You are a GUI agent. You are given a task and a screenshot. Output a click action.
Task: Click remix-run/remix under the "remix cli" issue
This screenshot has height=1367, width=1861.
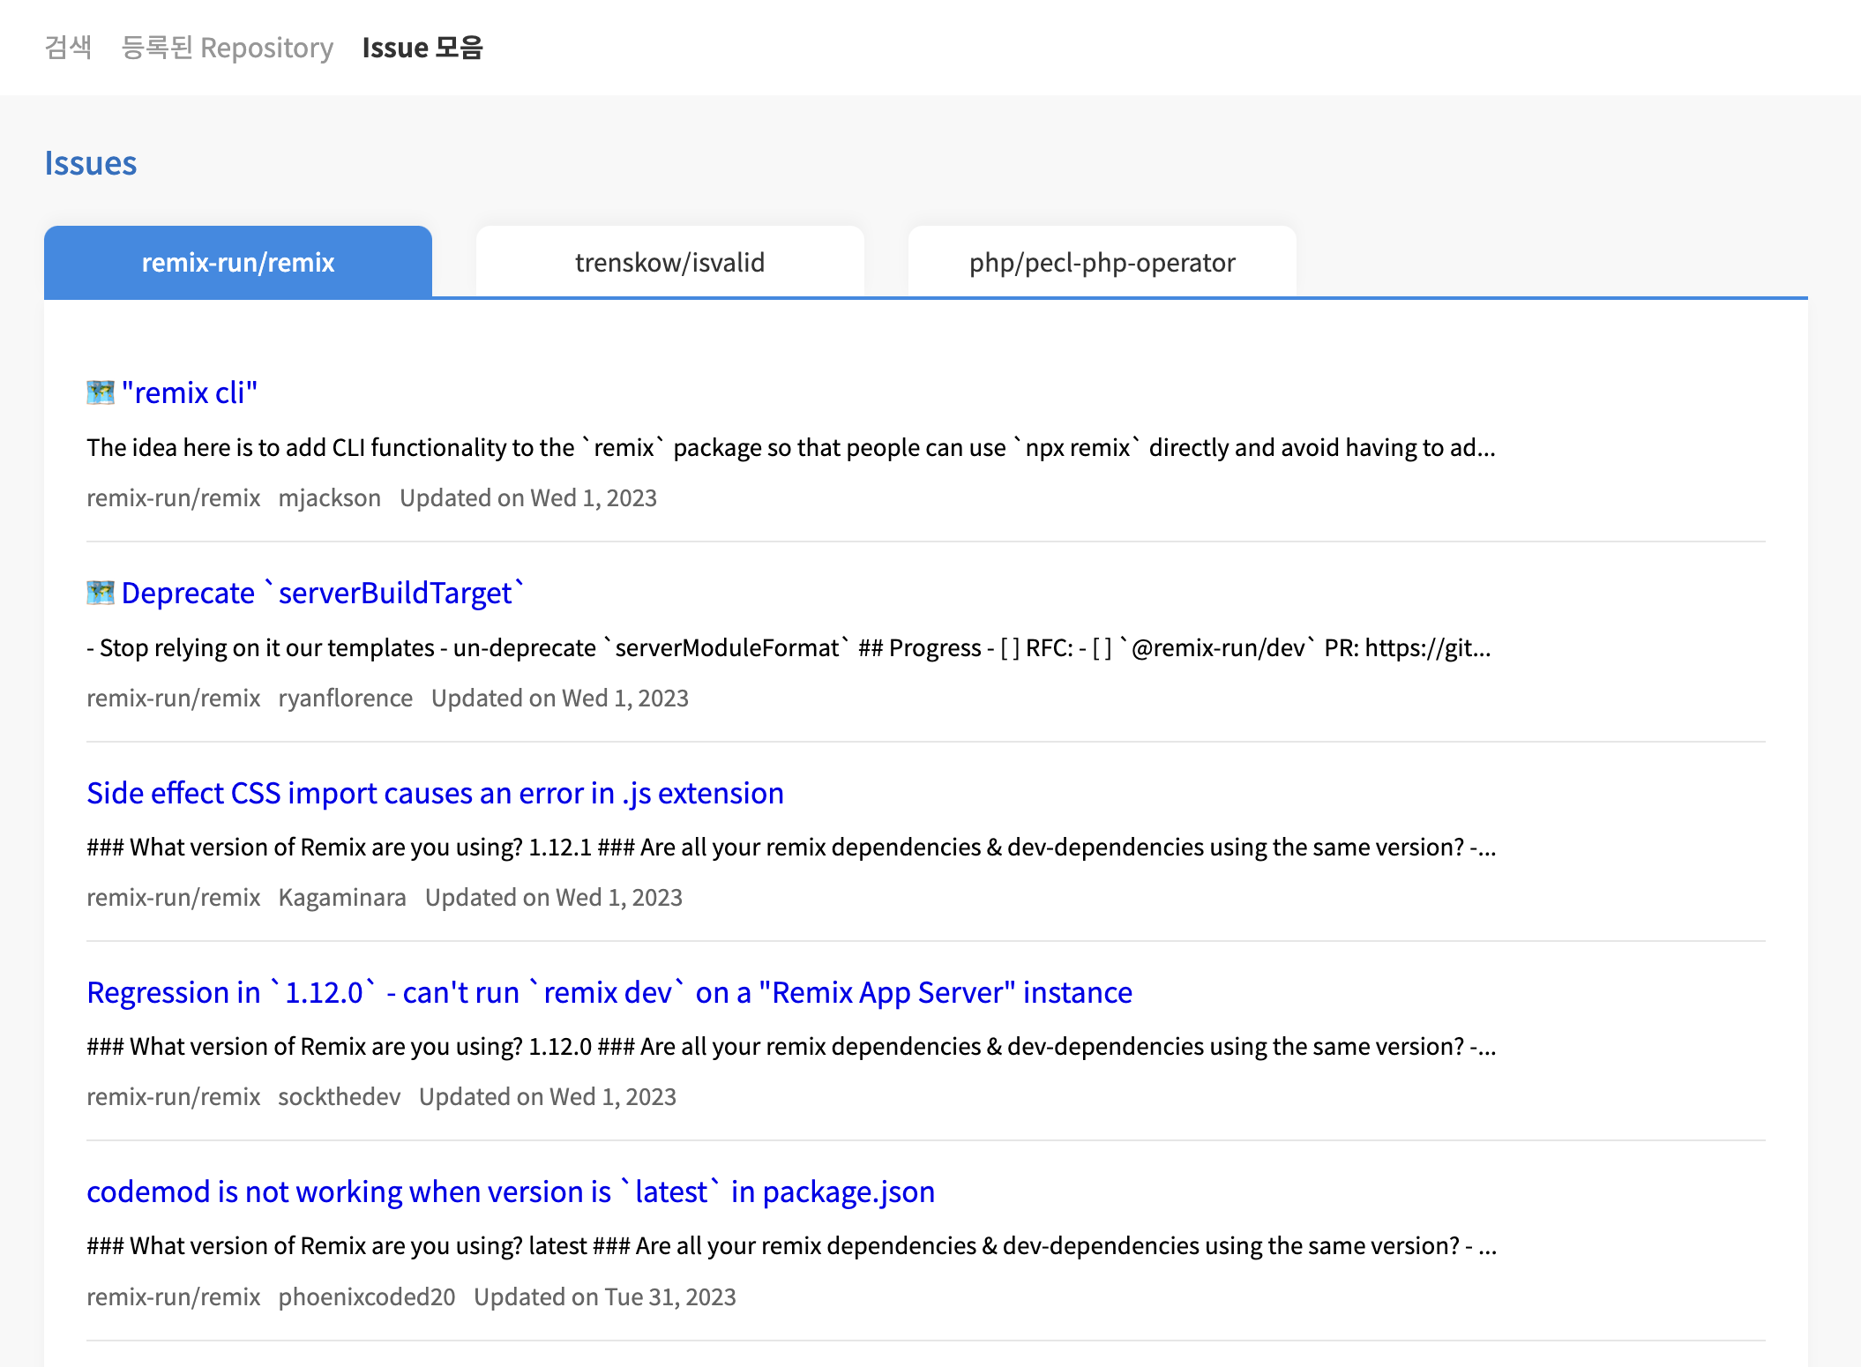(x=173, y=497)
